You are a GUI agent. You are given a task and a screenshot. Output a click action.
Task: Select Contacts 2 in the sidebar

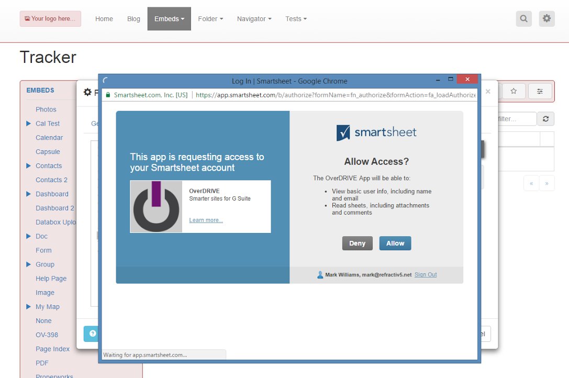click(x=51, y=180)
